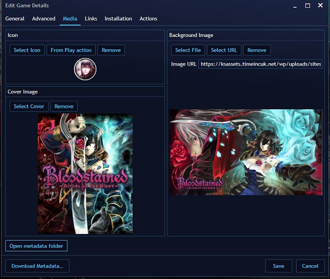The image size is (330, 279).
Task: Click Download Metadata button
Action: coord(37,266)
